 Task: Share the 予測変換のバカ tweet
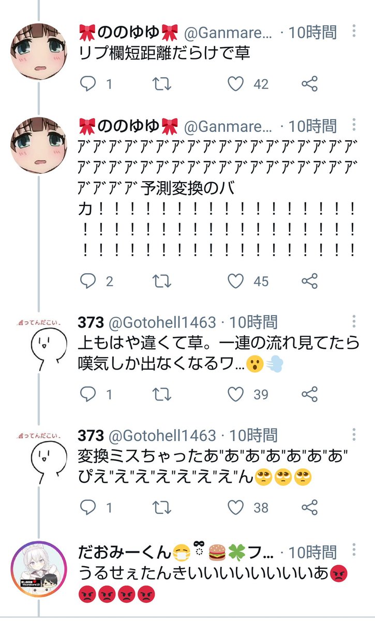pos(309,281)
